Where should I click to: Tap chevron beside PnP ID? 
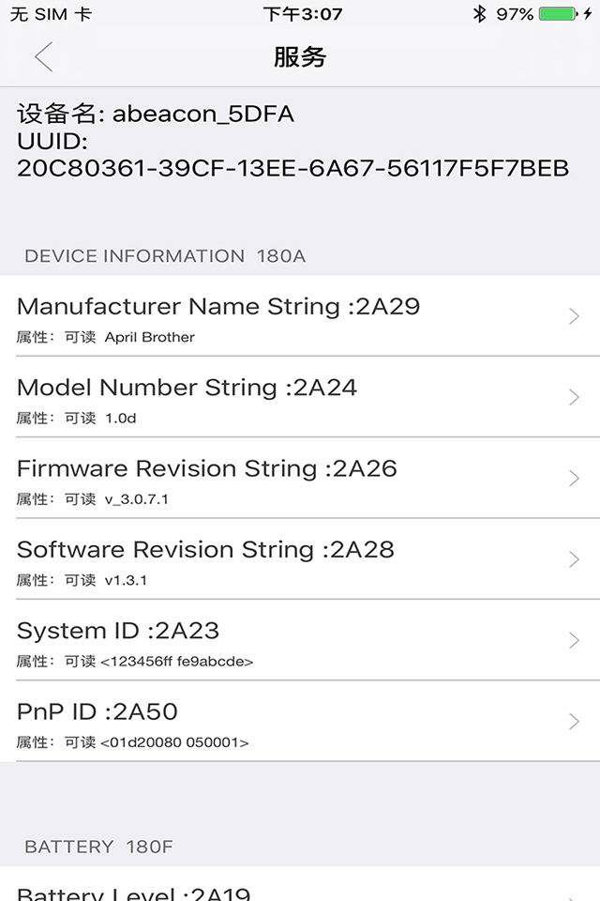coord(575,721)
